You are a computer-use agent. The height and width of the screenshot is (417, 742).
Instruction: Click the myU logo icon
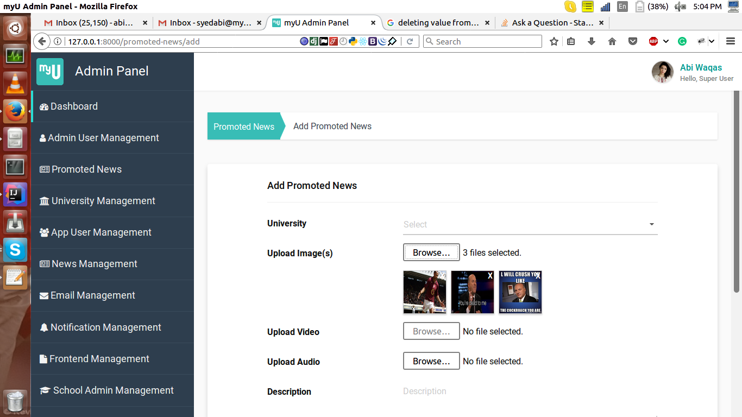(x=50, y=72)
